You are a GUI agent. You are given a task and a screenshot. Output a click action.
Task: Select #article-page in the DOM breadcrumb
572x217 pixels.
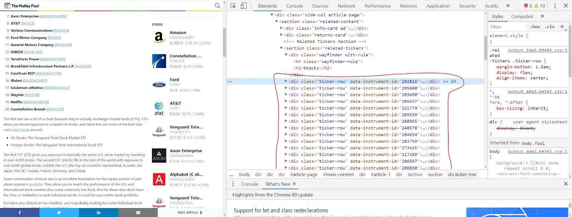click(x=304, y=174)
